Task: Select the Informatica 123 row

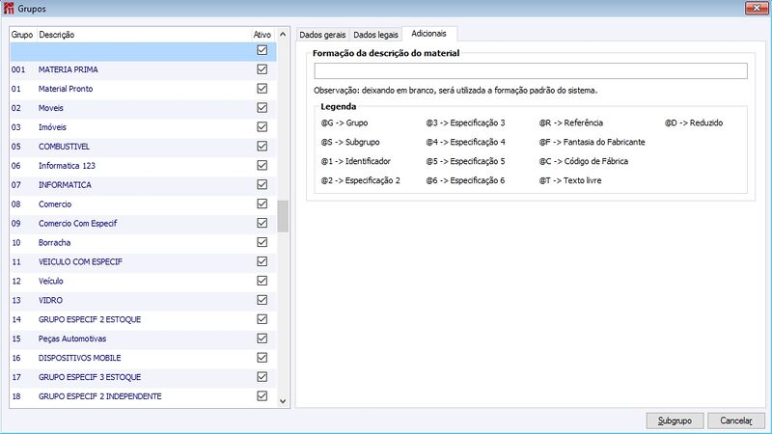Action: coord(143,165)
